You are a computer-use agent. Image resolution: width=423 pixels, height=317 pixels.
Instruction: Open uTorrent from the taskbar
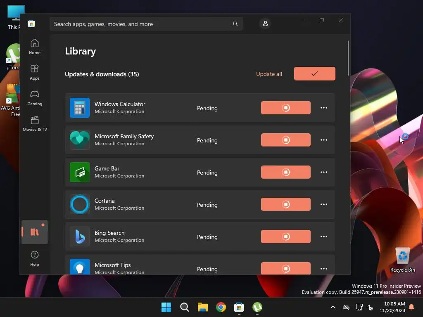(257, 307)
